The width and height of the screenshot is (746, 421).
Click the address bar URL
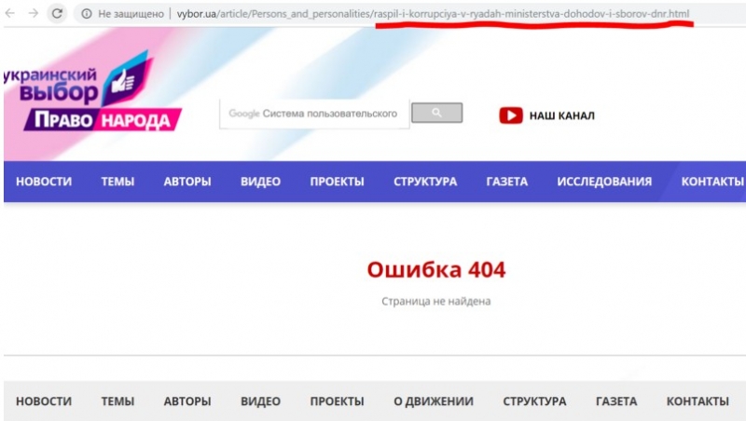click(x=420, y=14)
